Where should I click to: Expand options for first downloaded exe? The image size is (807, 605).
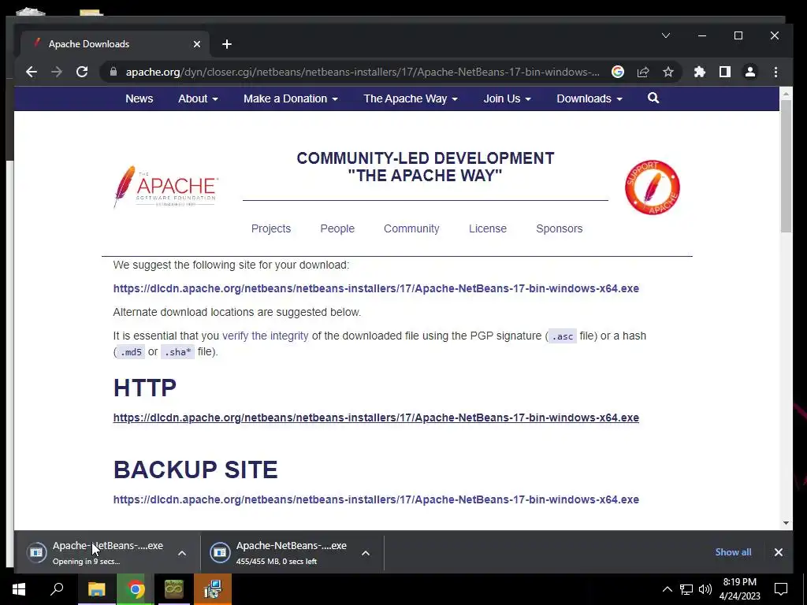click(182, 553)
